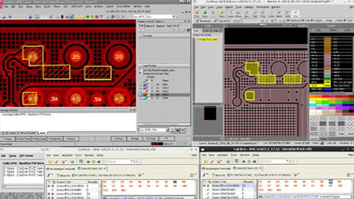The height and width of the screenshot is (199, 354).
Task: Click Help menu in dark-titled RVE window
Action: point(350,155)
